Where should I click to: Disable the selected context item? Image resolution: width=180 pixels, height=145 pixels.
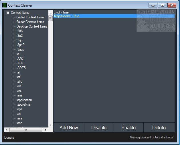point(99,127)
